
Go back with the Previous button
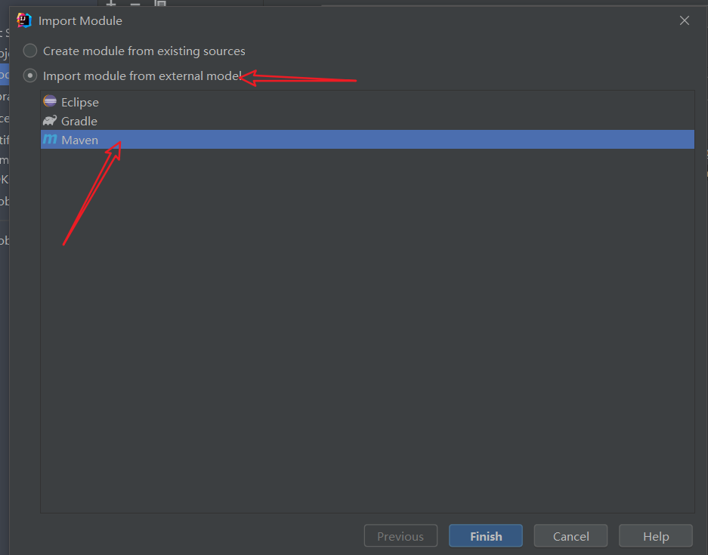coord(400,535)
